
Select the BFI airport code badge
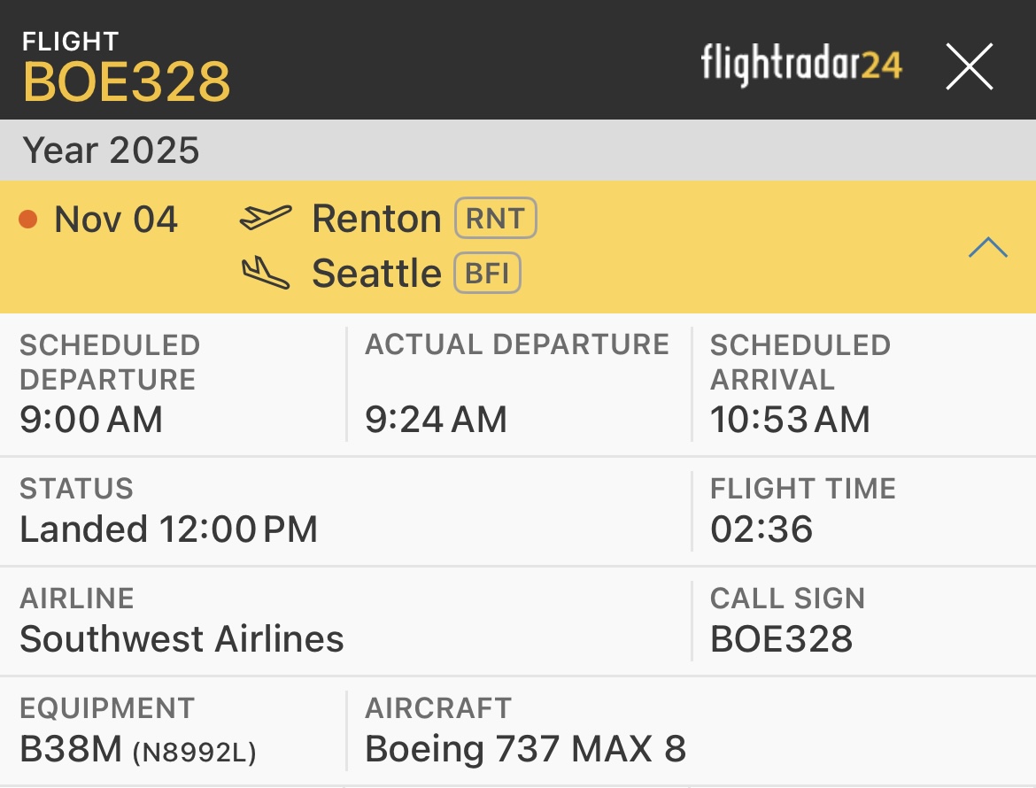[x=487, y=274]
